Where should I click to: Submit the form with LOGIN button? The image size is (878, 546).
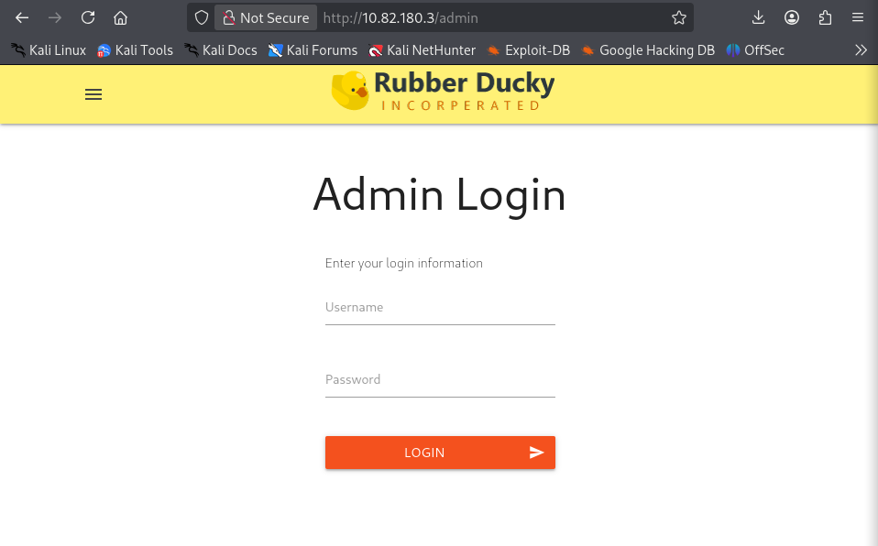(x=440, y=453)
